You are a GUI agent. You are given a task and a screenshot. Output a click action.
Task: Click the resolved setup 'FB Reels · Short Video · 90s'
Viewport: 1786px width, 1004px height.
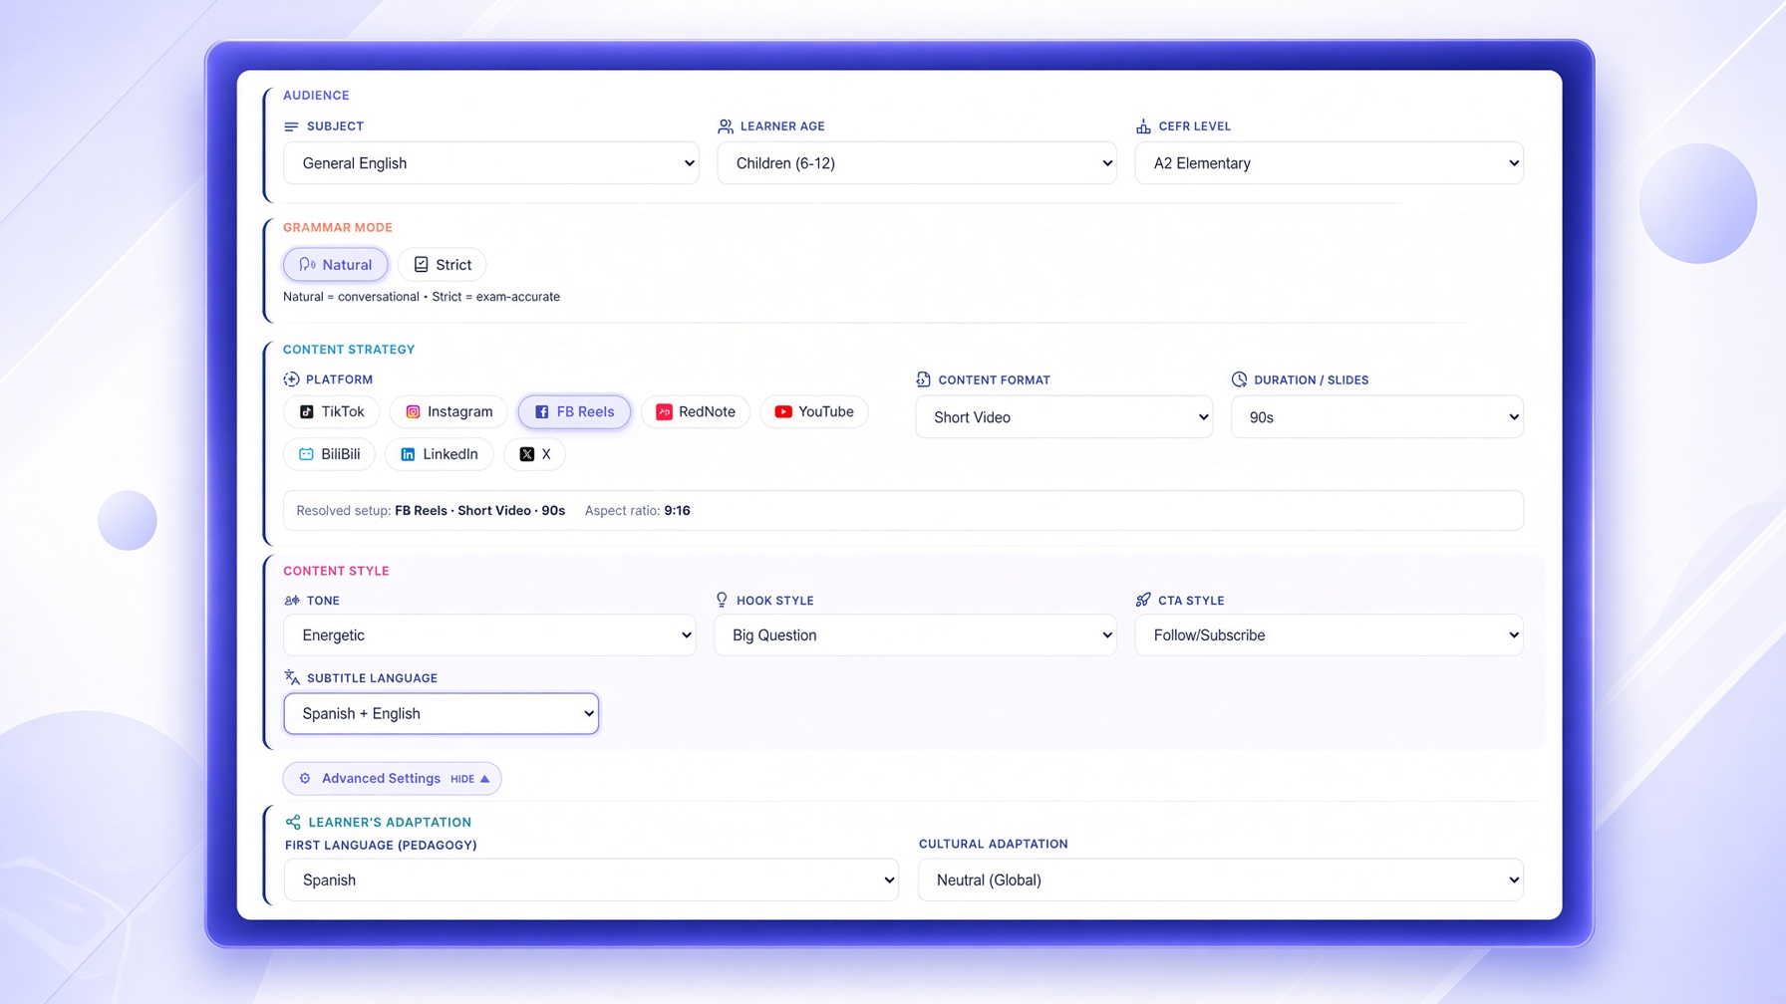click(480, 511)
